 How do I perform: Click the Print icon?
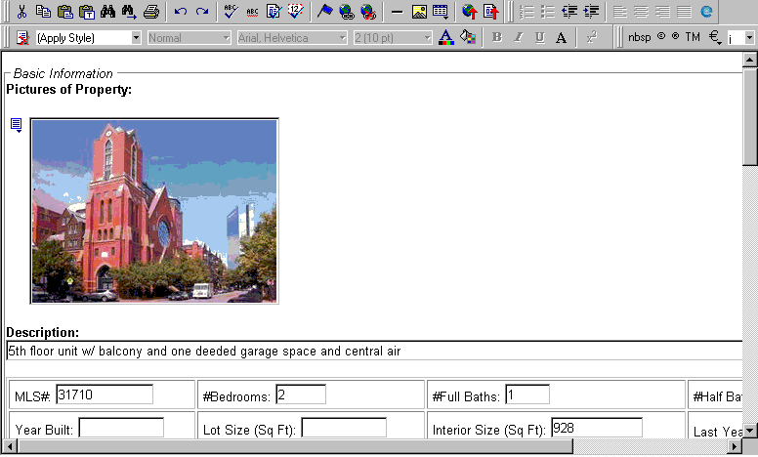[x=151, y=11]
